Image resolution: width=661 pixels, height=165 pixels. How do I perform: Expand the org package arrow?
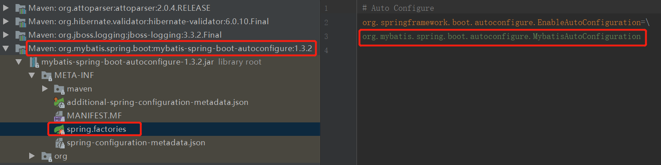(32, 156)
